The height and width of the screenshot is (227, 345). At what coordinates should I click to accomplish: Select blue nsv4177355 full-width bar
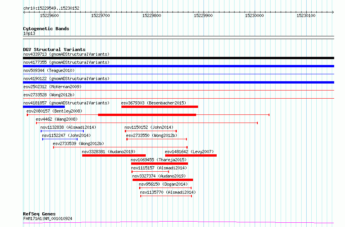(178, 66)
